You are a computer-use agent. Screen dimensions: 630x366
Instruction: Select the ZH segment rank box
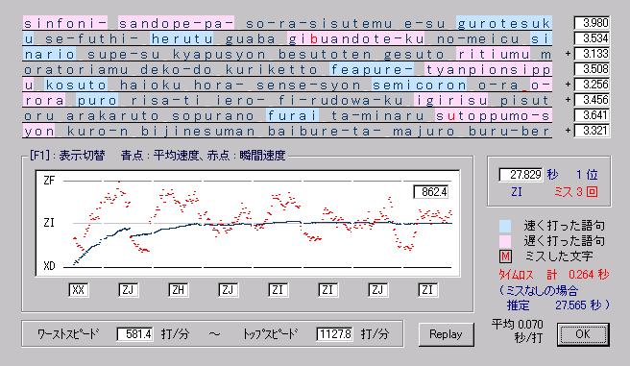pos(178,290)
